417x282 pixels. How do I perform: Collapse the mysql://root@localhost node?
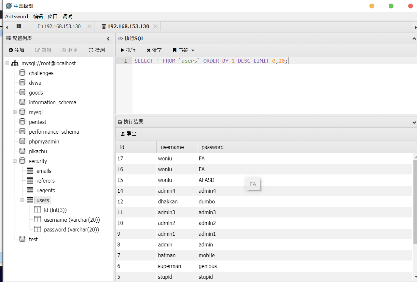tap(7, 63)
